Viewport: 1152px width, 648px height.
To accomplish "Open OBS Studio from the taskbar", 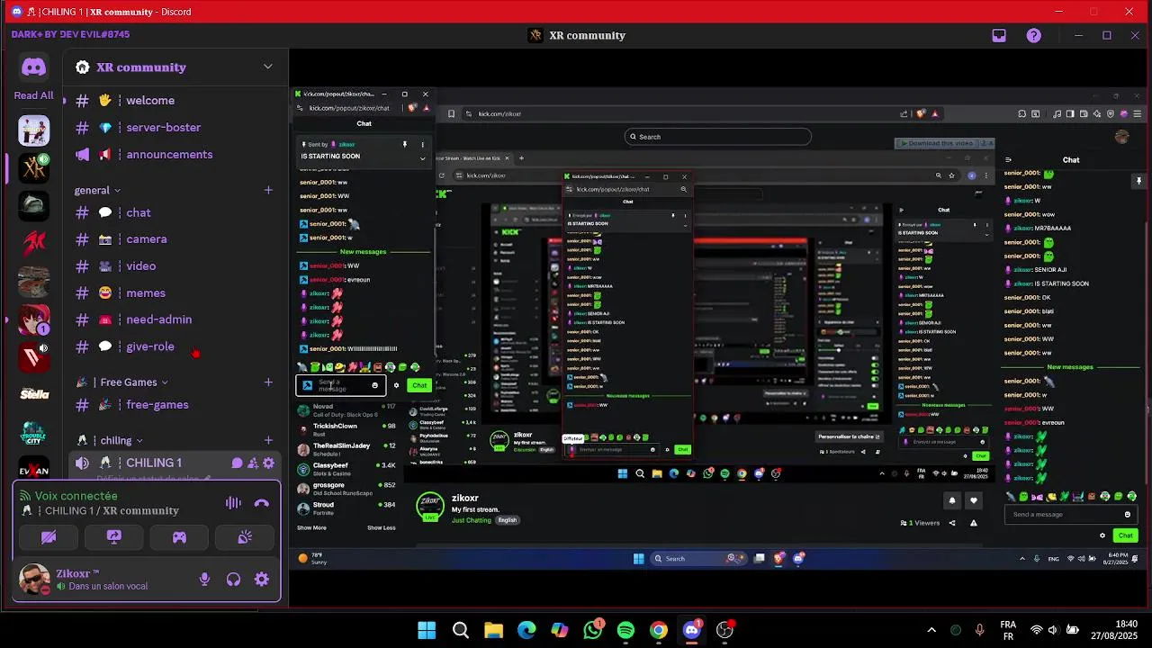I will tap(725, 630).
